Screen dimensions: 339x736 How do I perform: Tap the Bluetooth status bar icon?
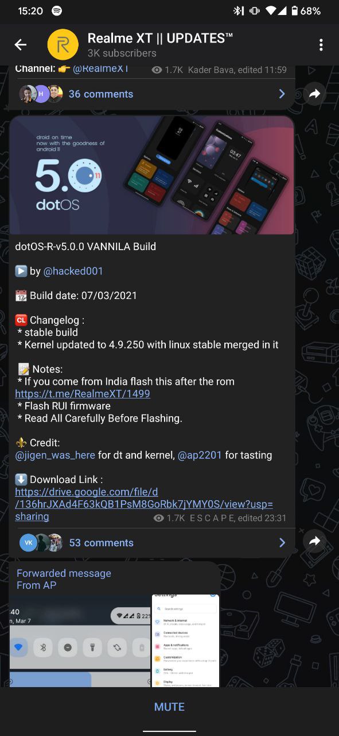pyautogui.click(x=239, y=11)
